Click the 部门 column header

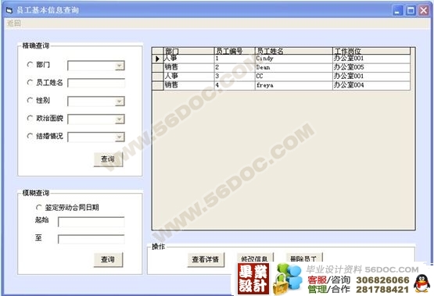(x=188, y=51)
